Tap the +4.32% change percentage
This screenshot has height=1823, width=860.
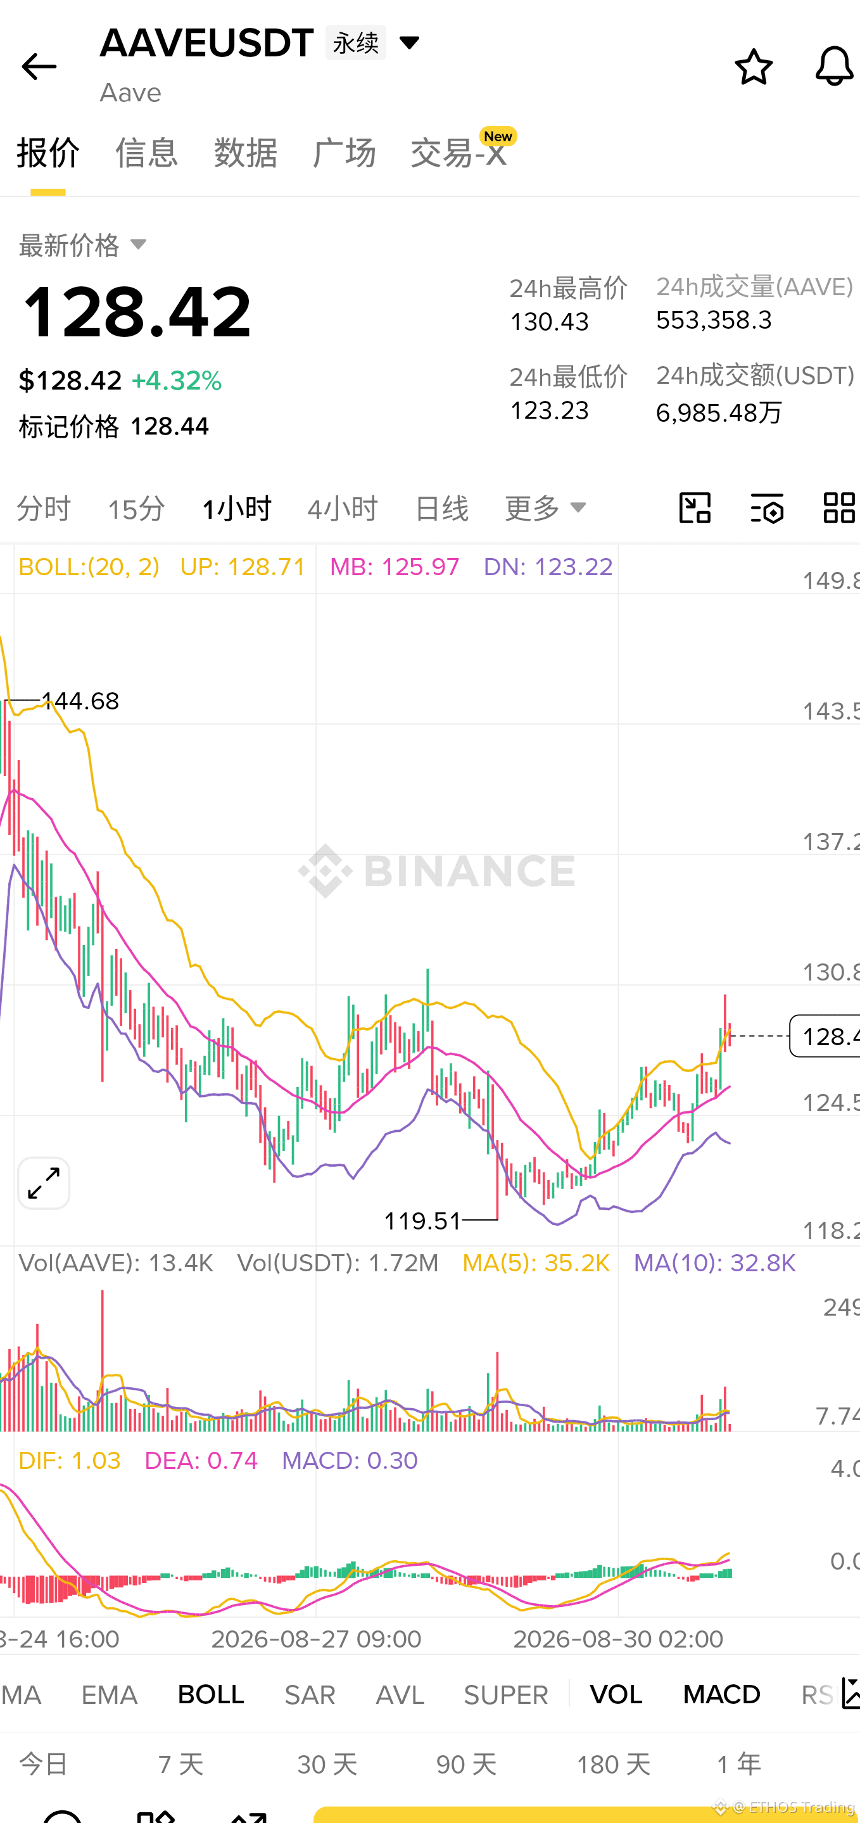176,381
